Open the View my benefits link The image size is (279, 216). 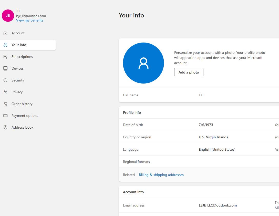[29, 20]
